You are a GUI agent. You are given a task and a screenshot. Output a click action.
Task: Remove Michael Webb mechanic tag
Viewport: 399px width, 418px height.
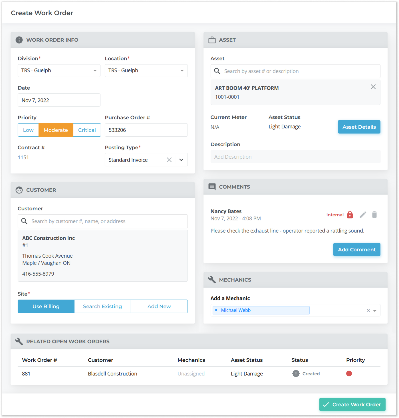pos(216,310)
